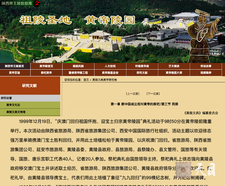Click 首页 in the breadcrumb path
The width and height of the screenshot is (225, 186).
click(86, 80)
